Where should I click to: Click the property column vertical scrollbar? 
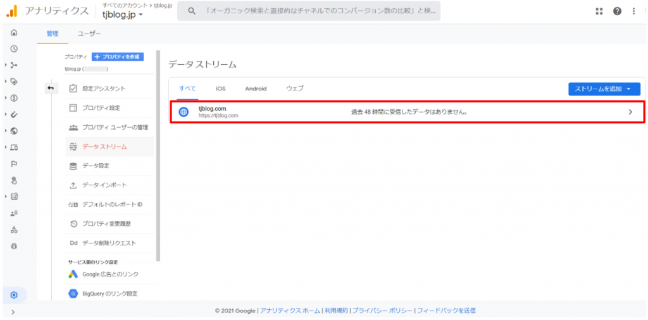[158, 156]
